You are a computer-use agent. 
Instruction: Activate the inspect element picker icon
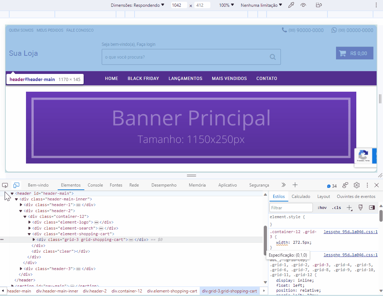(x=5, y=185)
